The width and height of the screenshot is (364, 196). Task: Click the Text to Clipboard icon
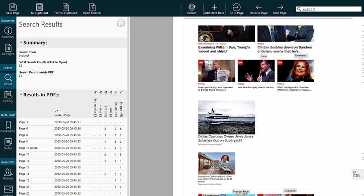click(66, 7)
